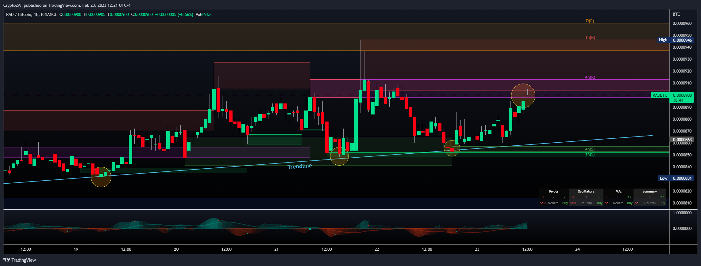Click the Neutral count 3 under Oscillators
This screenshot has width=701, height=266.
(x=586, y=197)
